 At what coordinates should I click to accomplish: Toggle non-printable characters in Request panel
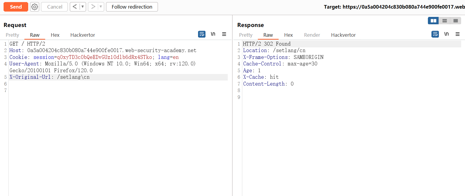213,34
